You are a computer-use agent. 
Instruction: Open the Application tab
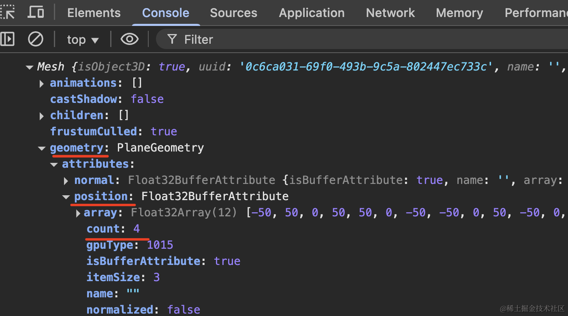[x=312, y=13]
